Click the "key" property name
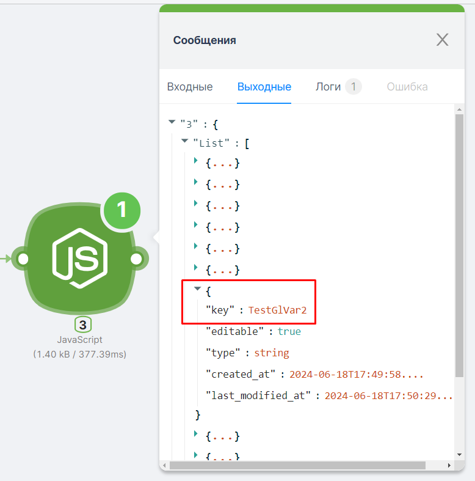The width and height of the screenshot is (475, 481). tap(220, 310)
